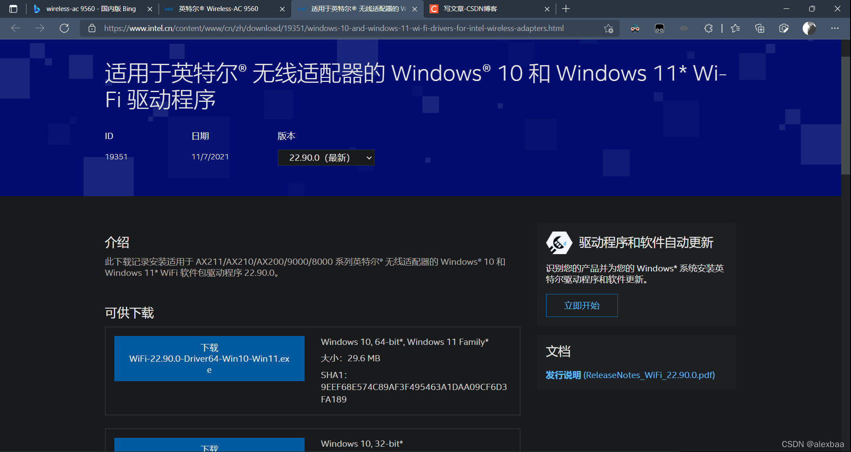Open the greyed-out extension icon
The width and height of the screenshot is (851, 452).
684,28
